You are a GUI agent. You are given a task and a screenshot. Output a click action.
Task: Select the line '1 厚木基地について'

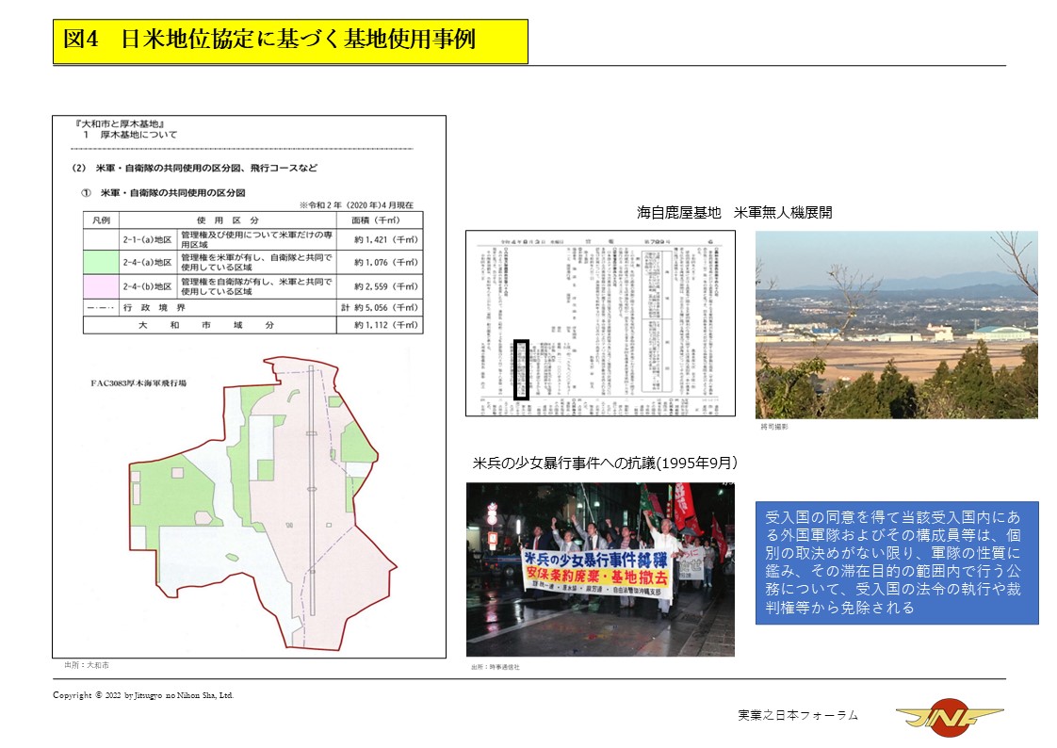click(130, 135)
